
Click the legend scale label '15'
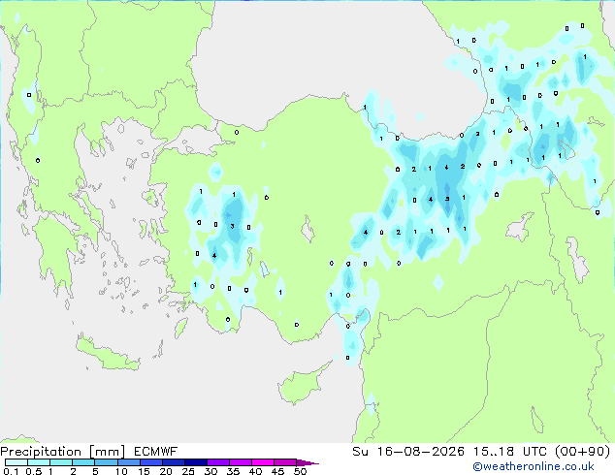coord(144,471)
